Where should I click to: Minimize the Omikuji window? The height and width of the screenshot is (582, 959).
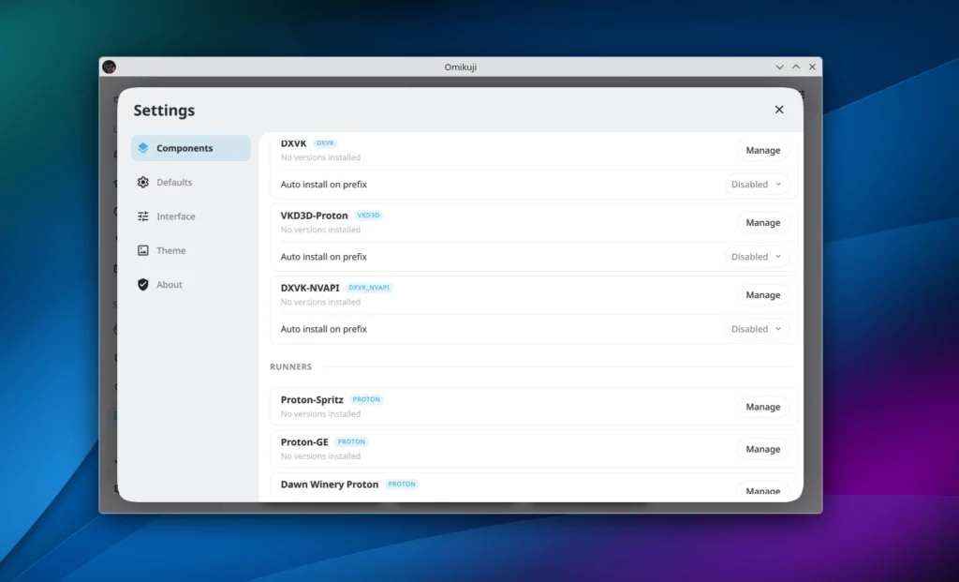point(779,67)
